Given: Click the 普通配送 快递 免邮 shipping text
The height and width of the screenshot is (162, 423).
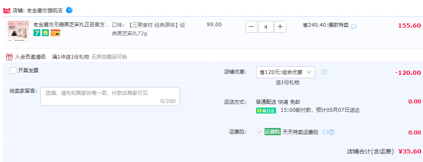Looking at the screenshot, I should point(278,102).
